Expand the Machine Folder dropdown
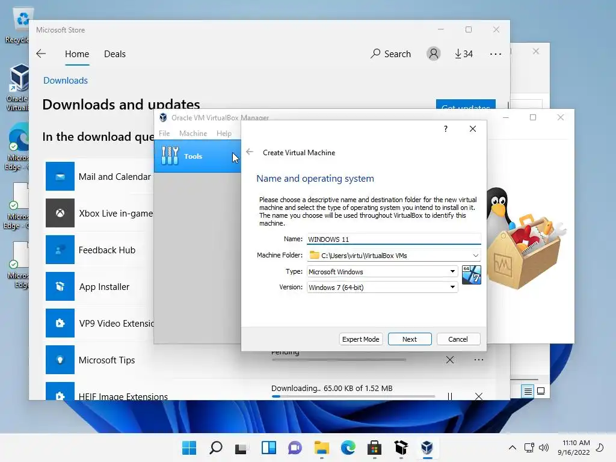This screenshot has width=616, height=462. coord(475,255)
